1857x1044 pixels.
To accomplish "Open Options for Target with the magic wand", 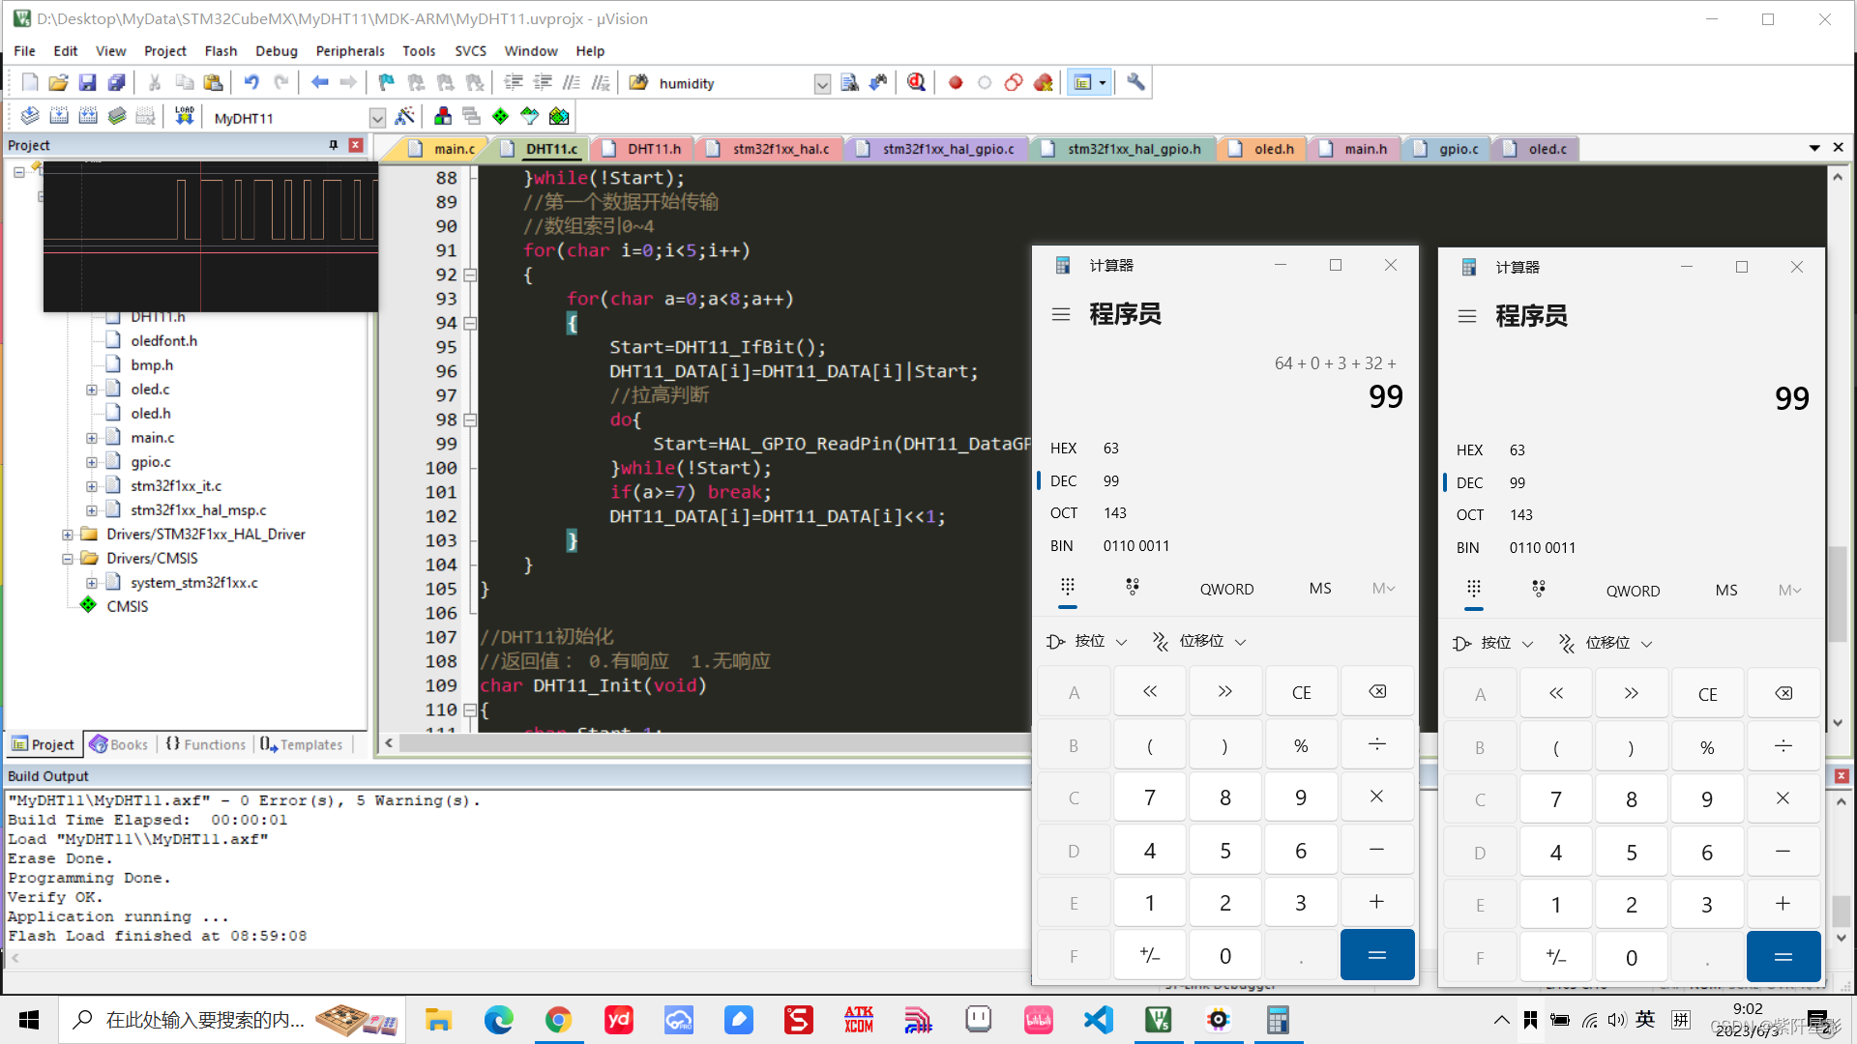I will (405, 117).
